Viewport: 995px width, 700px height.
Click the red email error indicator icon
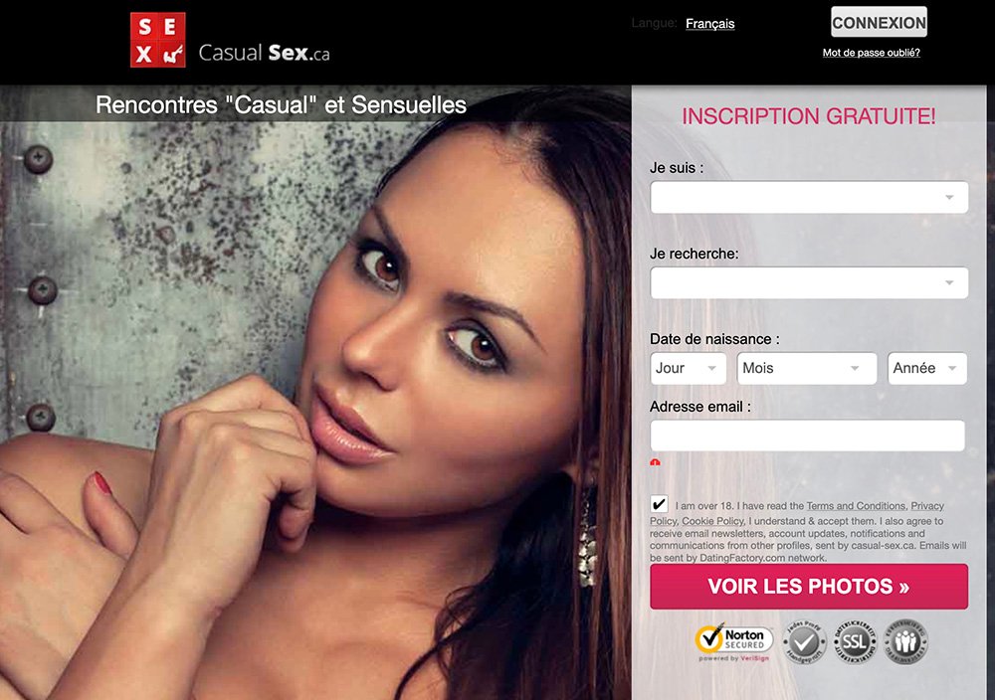pos(655,462)
